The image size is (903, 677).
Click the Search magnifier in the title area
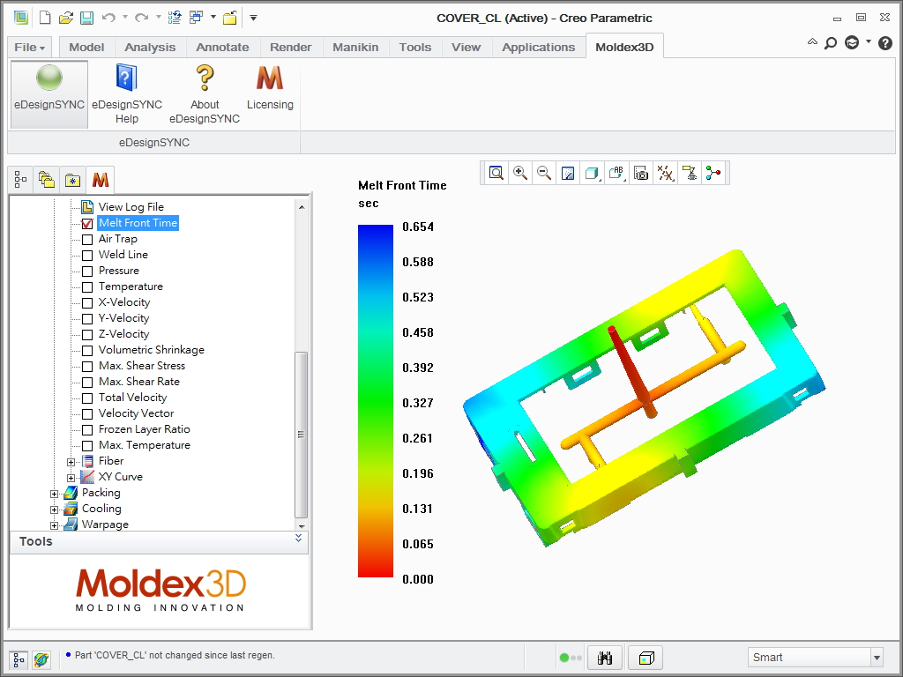831,42
